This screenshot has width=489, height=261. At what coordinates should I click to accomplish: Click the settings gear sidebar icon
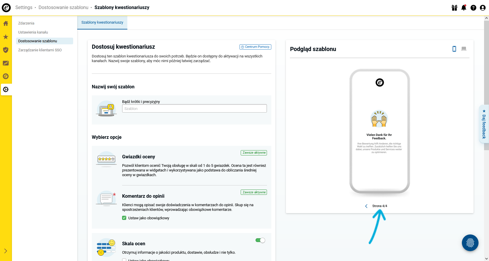tap(6, 90)
